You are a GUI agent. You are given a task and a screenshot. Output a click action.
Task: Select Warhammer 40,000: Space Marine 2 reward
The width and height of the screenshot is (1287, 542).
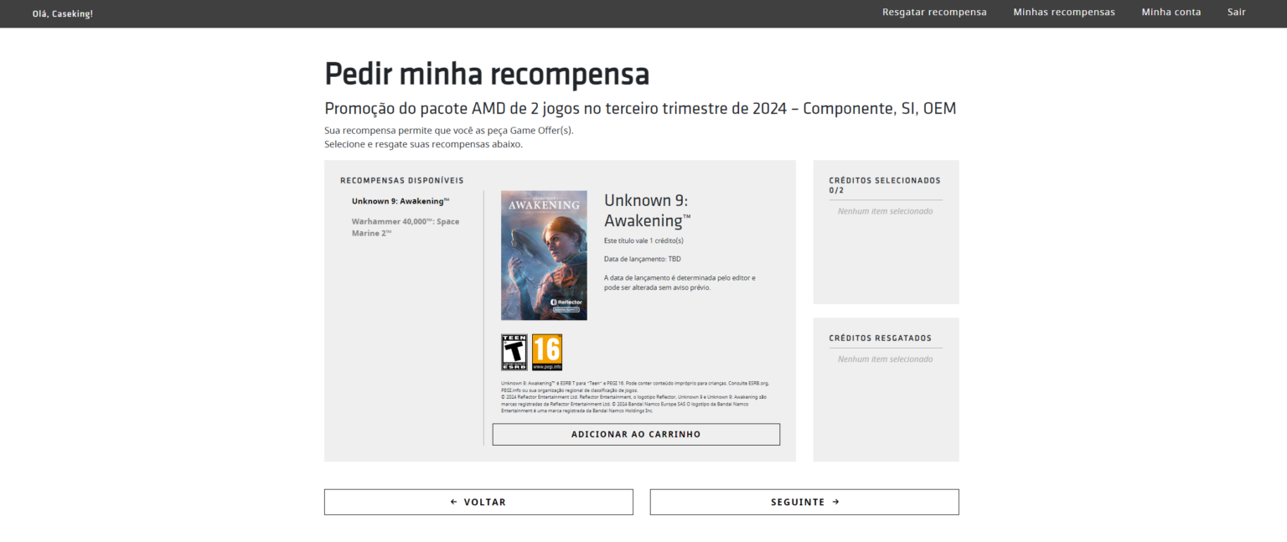(x=406, y=227)
